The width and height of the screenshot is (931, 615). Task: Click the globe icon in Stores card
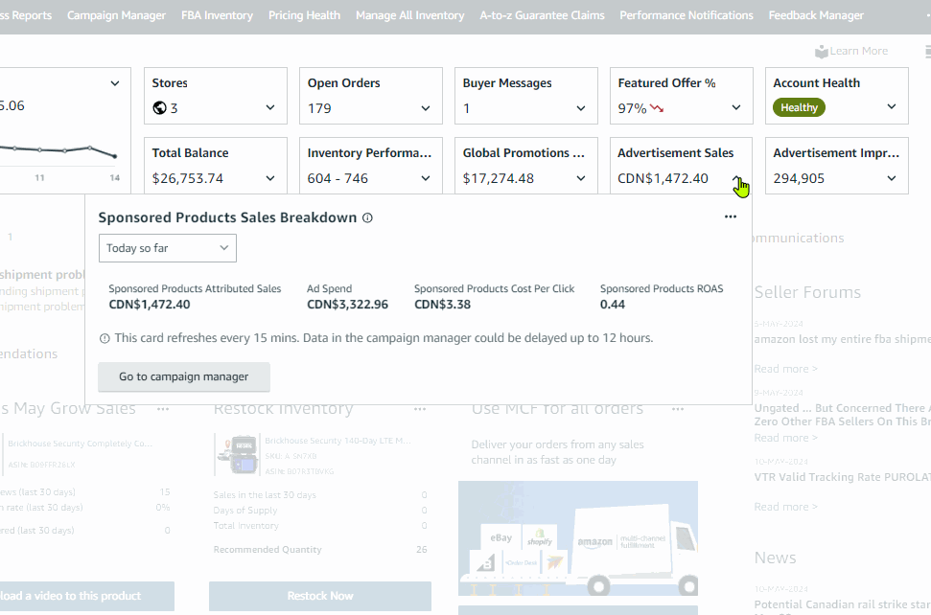pyautogui.click(x=160, y=108)
